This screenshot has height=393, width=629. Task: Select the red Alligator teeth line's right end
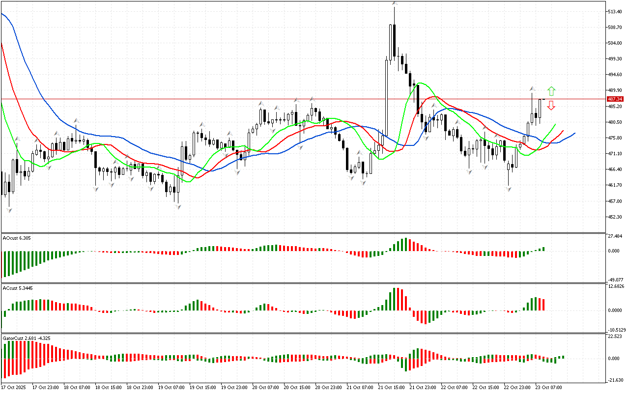(563, 131)
